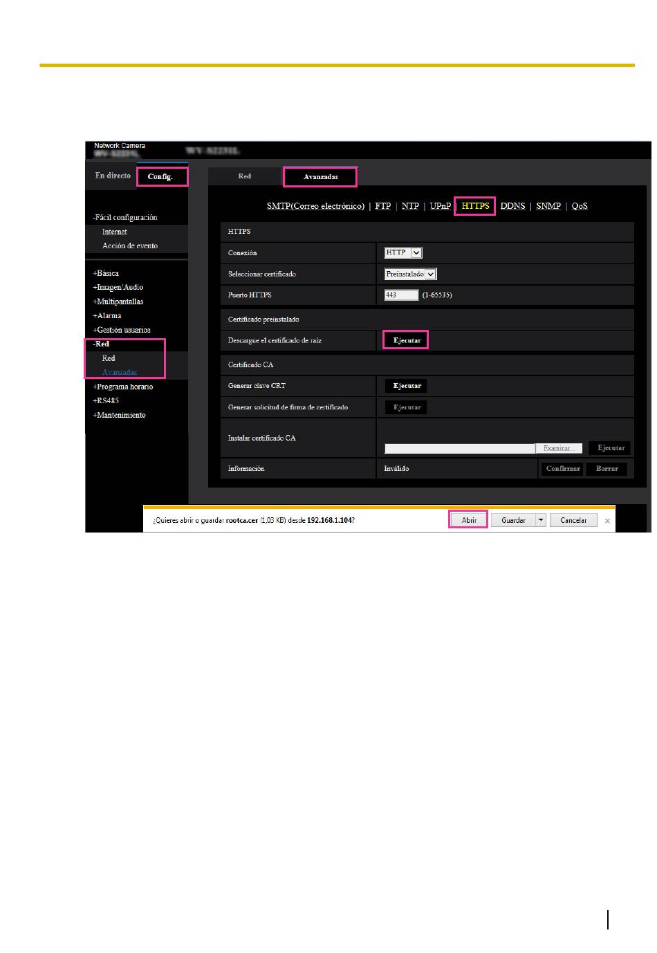Image resolution: width=657 pixels, height=953 pixels.
Task: Click the 'Inválido' information text
Action: pyautogui.click(x=396, y=469)
